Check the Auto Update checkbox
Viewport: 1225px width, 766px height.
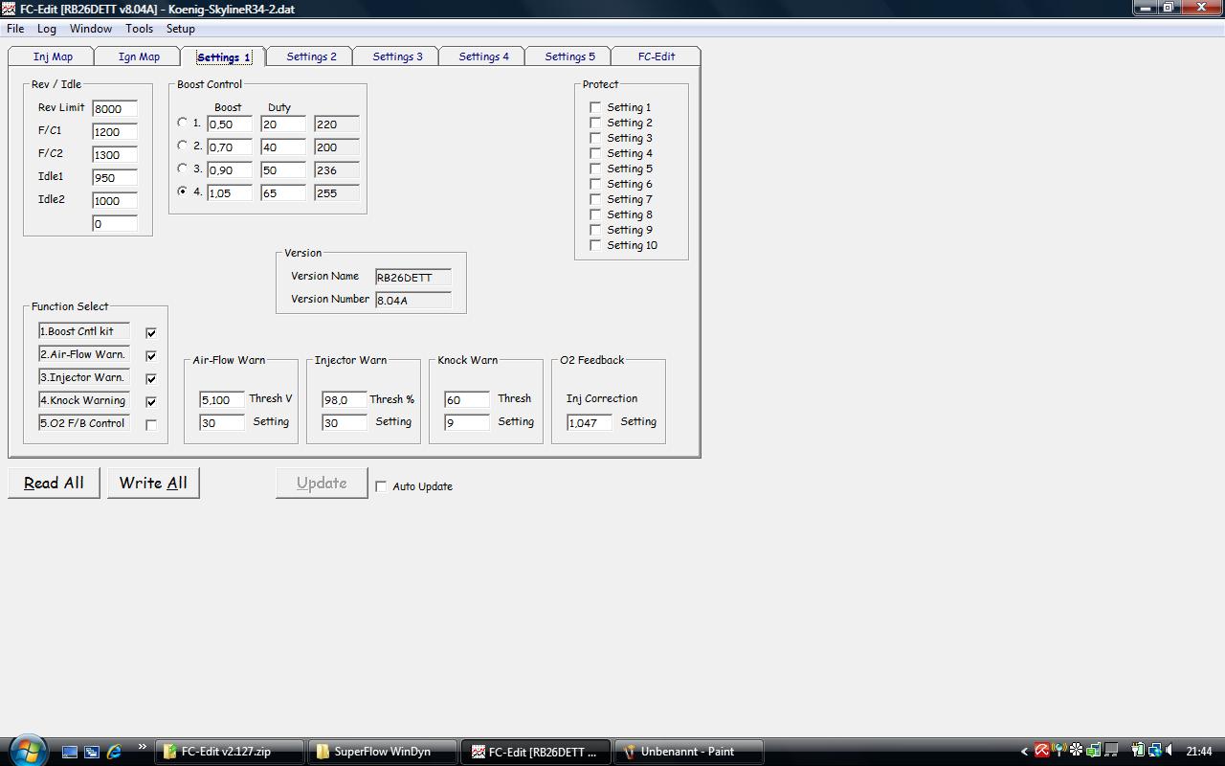(x=381, y=486)
